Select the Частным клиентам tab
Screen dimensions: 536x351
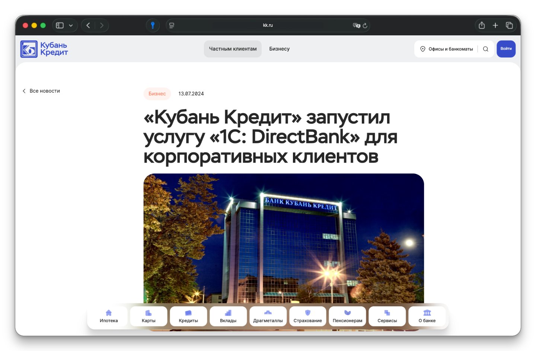233,49
